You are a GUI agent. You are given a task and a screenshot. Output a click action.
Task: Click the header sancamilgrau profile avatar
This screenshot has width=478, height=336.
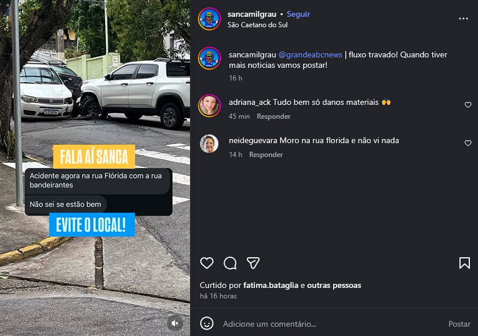click(x=209, y=19)
